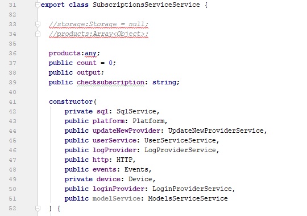
Task: Click the 'constructor' keyword
Action: click(70, 102)
